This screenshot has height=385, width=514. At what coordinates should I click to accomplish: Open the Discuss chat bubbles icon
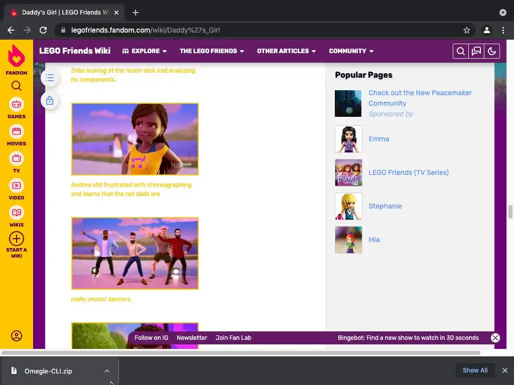pyautogui.click(x=476, y=51)
